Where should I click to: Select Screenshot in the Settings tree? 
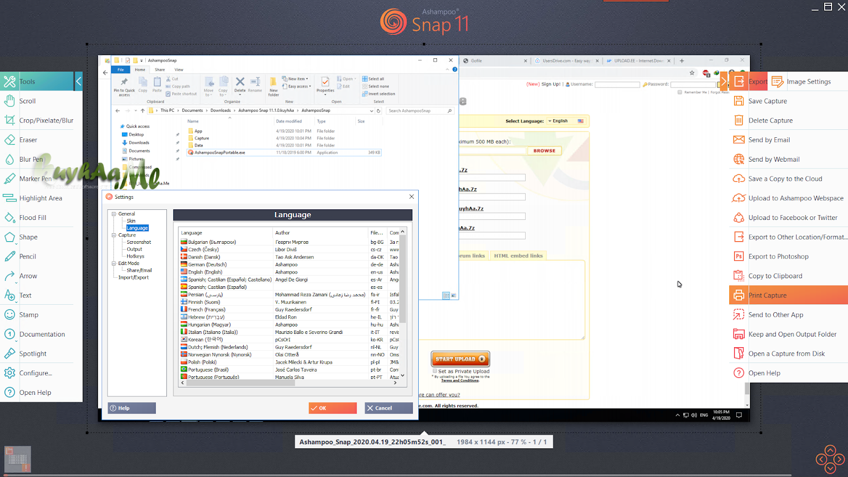pos(139,242)
